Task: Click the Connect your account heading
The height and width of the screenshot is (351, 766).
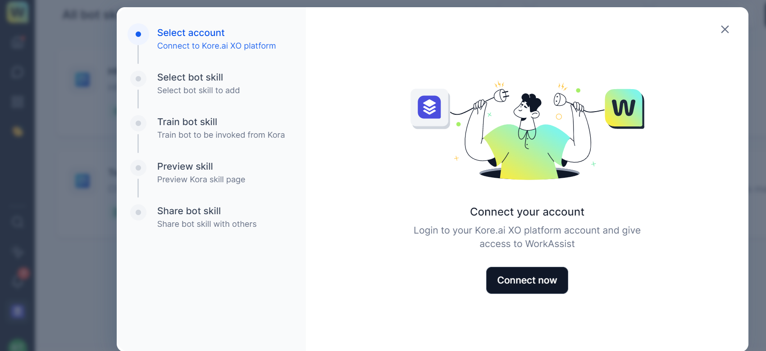Action: coord(527,212)
